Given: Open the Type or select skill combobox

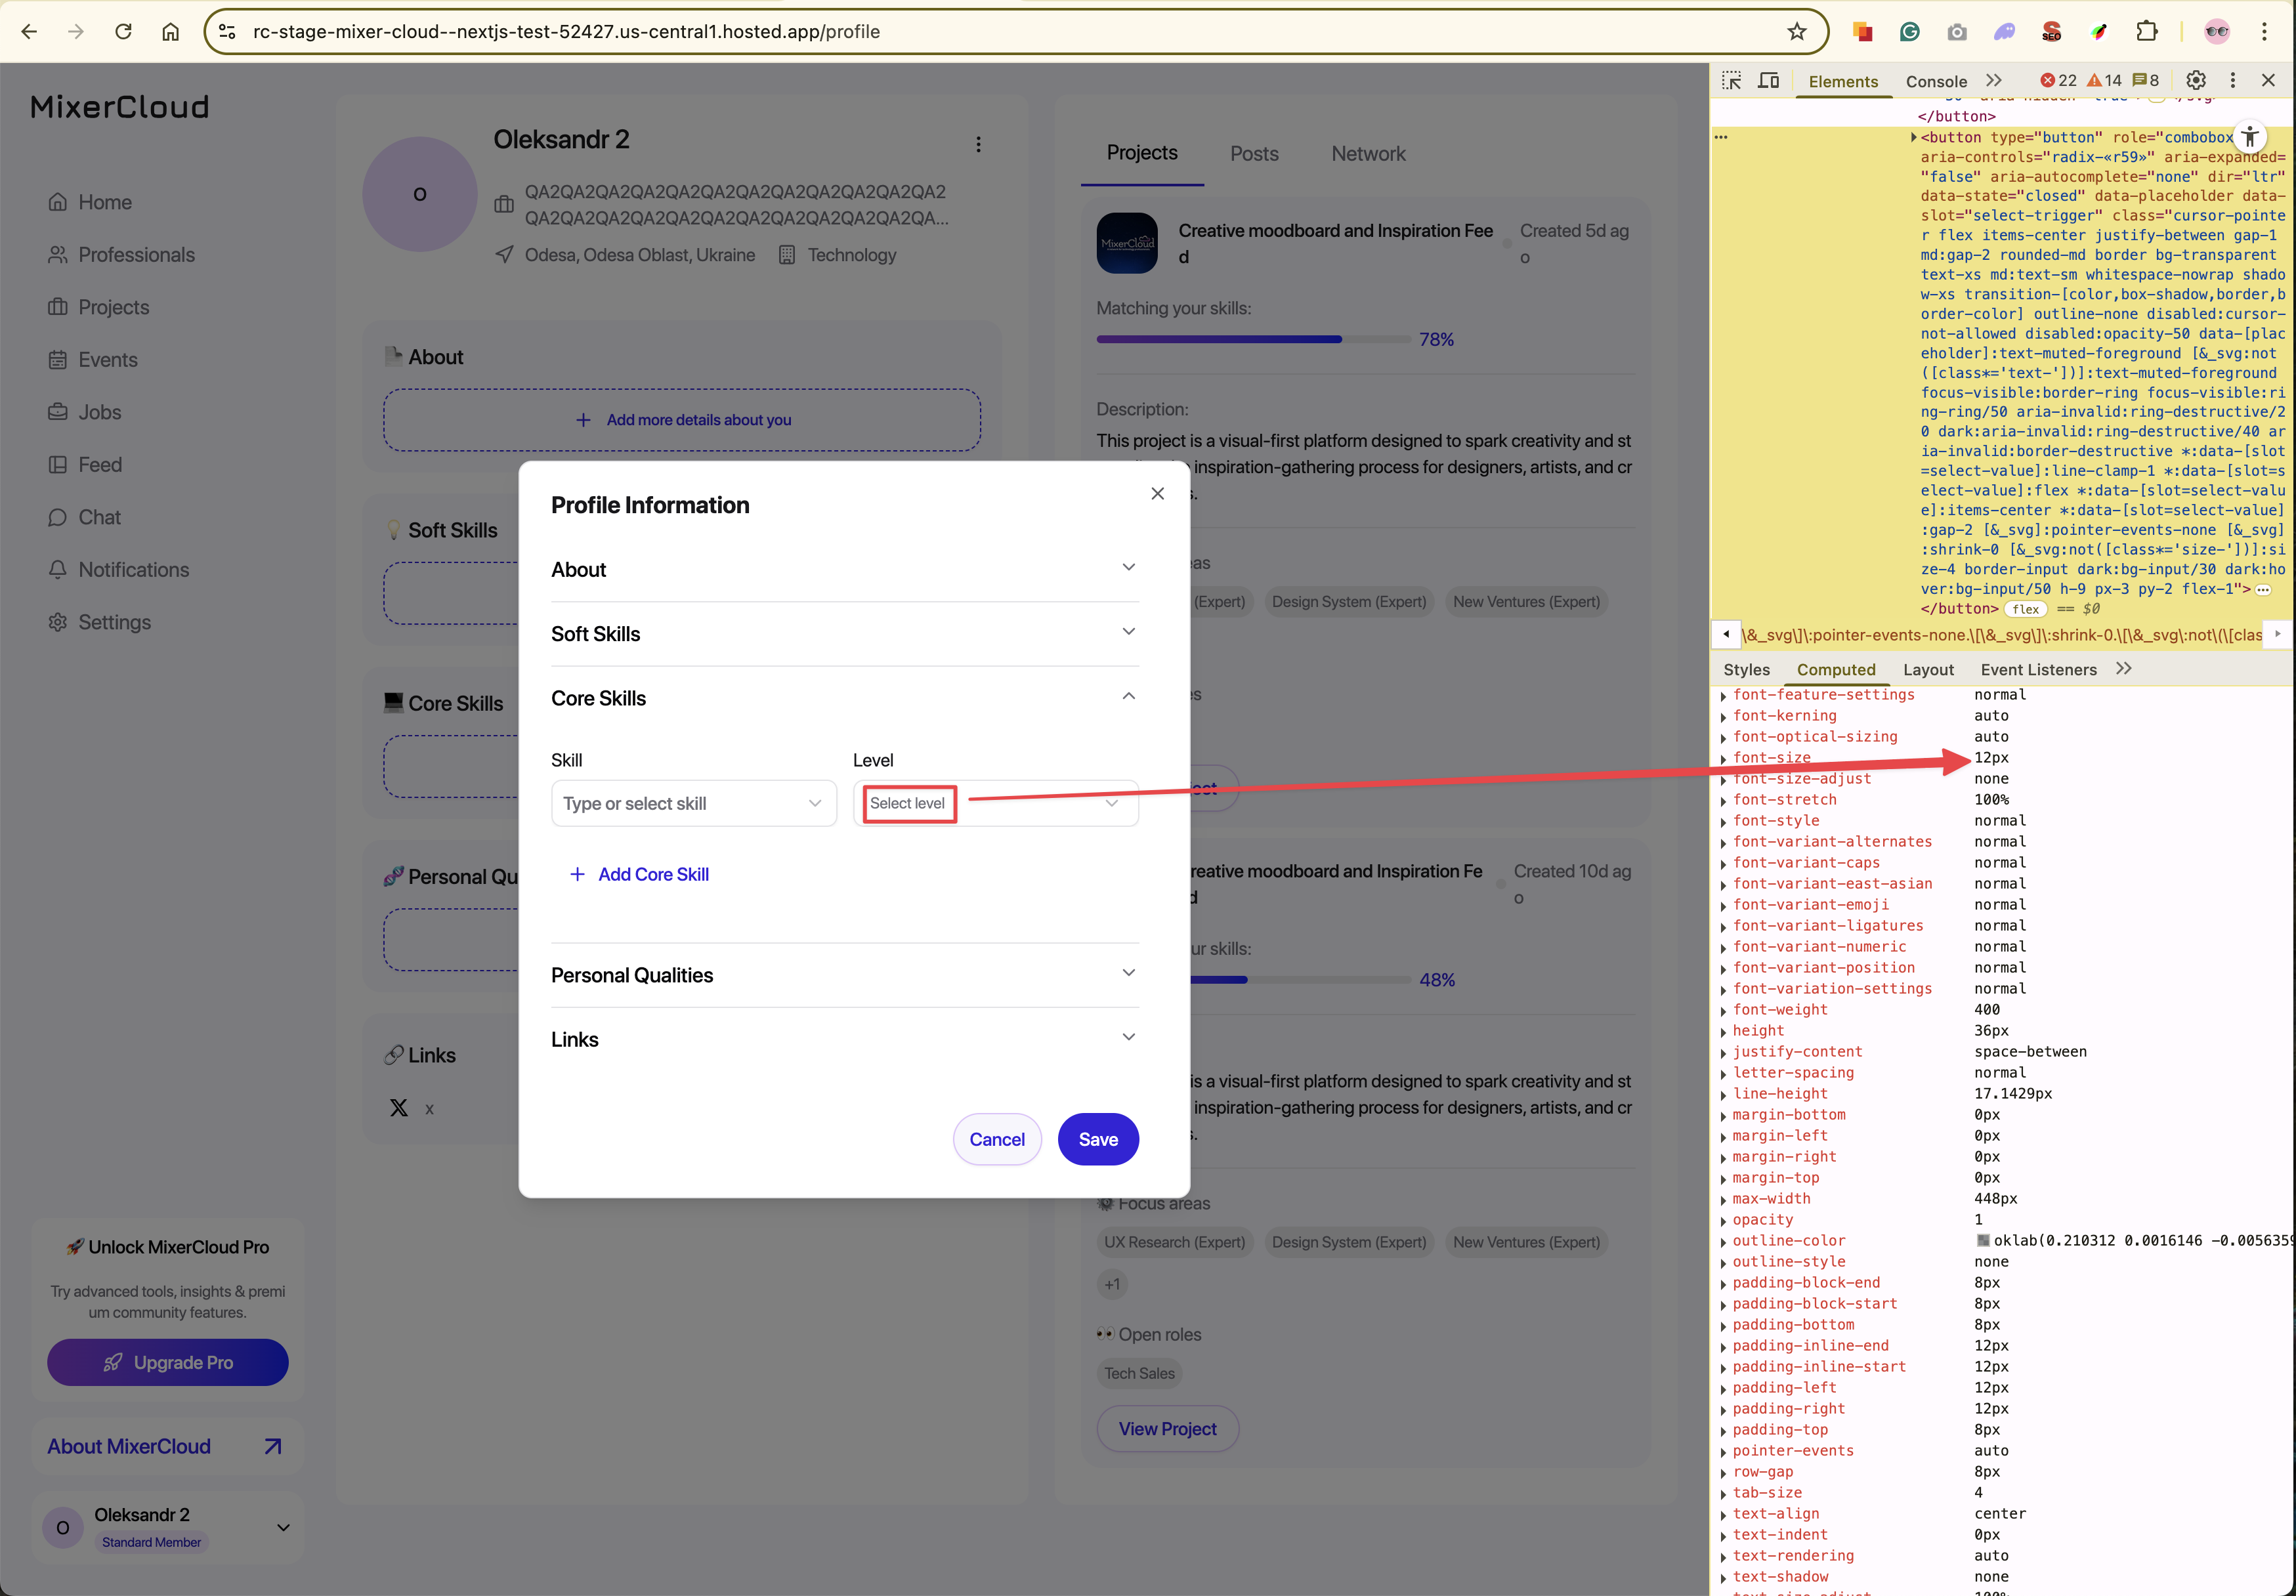Looking at the screenshot, I should coord(693,803).
